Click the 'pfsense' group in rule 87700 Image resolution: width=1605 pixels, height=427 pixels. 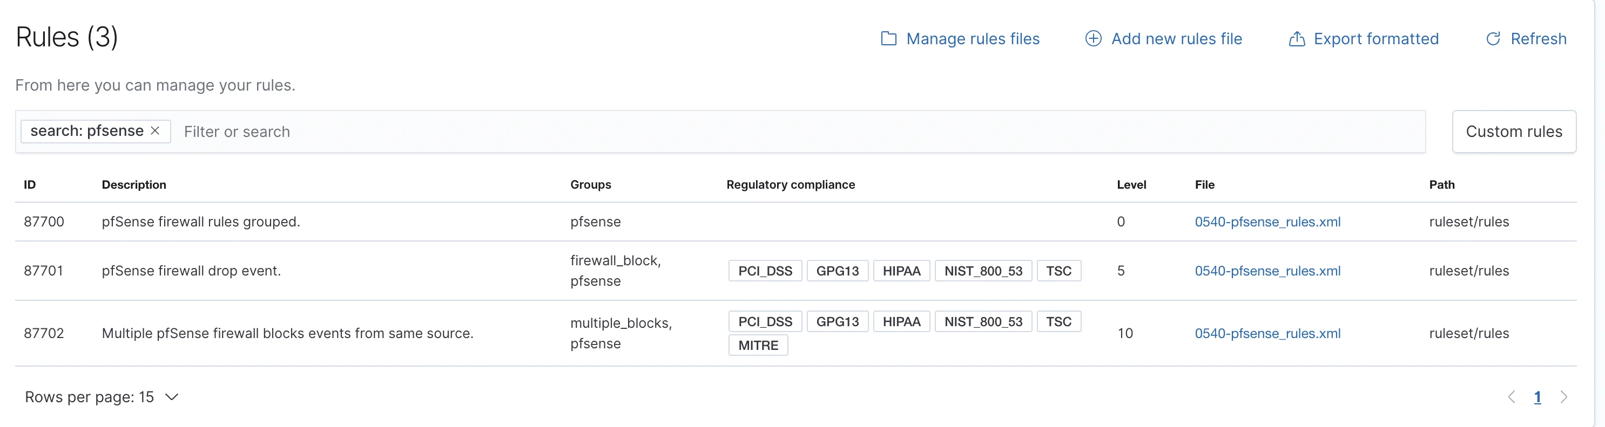coord(595,222)
